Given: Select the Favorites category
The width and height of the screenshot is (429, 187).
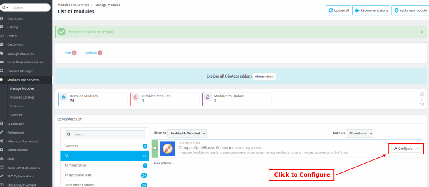Looking at the screenshot, I should coord(105,146).
